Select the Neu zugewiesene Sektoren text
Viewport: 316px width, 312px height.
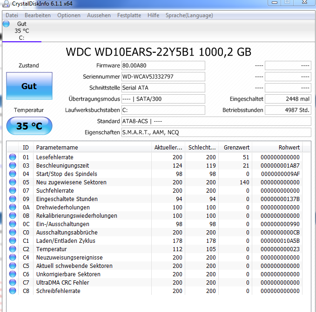pyautogui.click(x=71, y=182)
